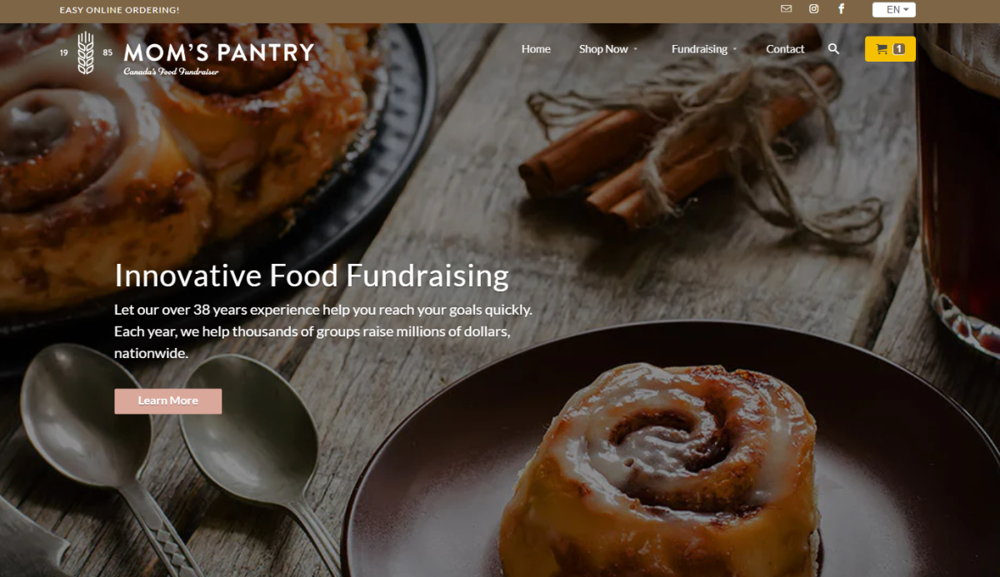The width and height of the screenshot is (1000, 577).
Task: Open the Shop Now menu
Action: [x=603, y=49]
